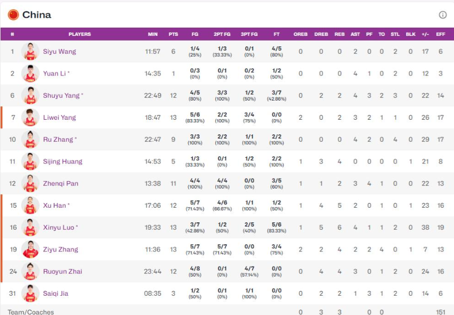454x315 pixels.
Task: Sort by the EFF column header
Action: point(440,34)
